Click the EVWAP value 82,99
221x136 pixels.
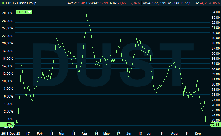pyautogui.click(x=104, y=3)
